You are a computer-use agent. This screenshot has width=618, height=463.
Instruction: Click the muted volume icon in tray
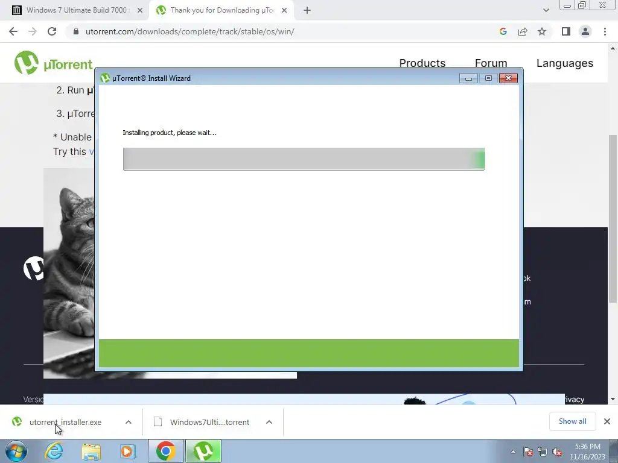coord(557,452)
